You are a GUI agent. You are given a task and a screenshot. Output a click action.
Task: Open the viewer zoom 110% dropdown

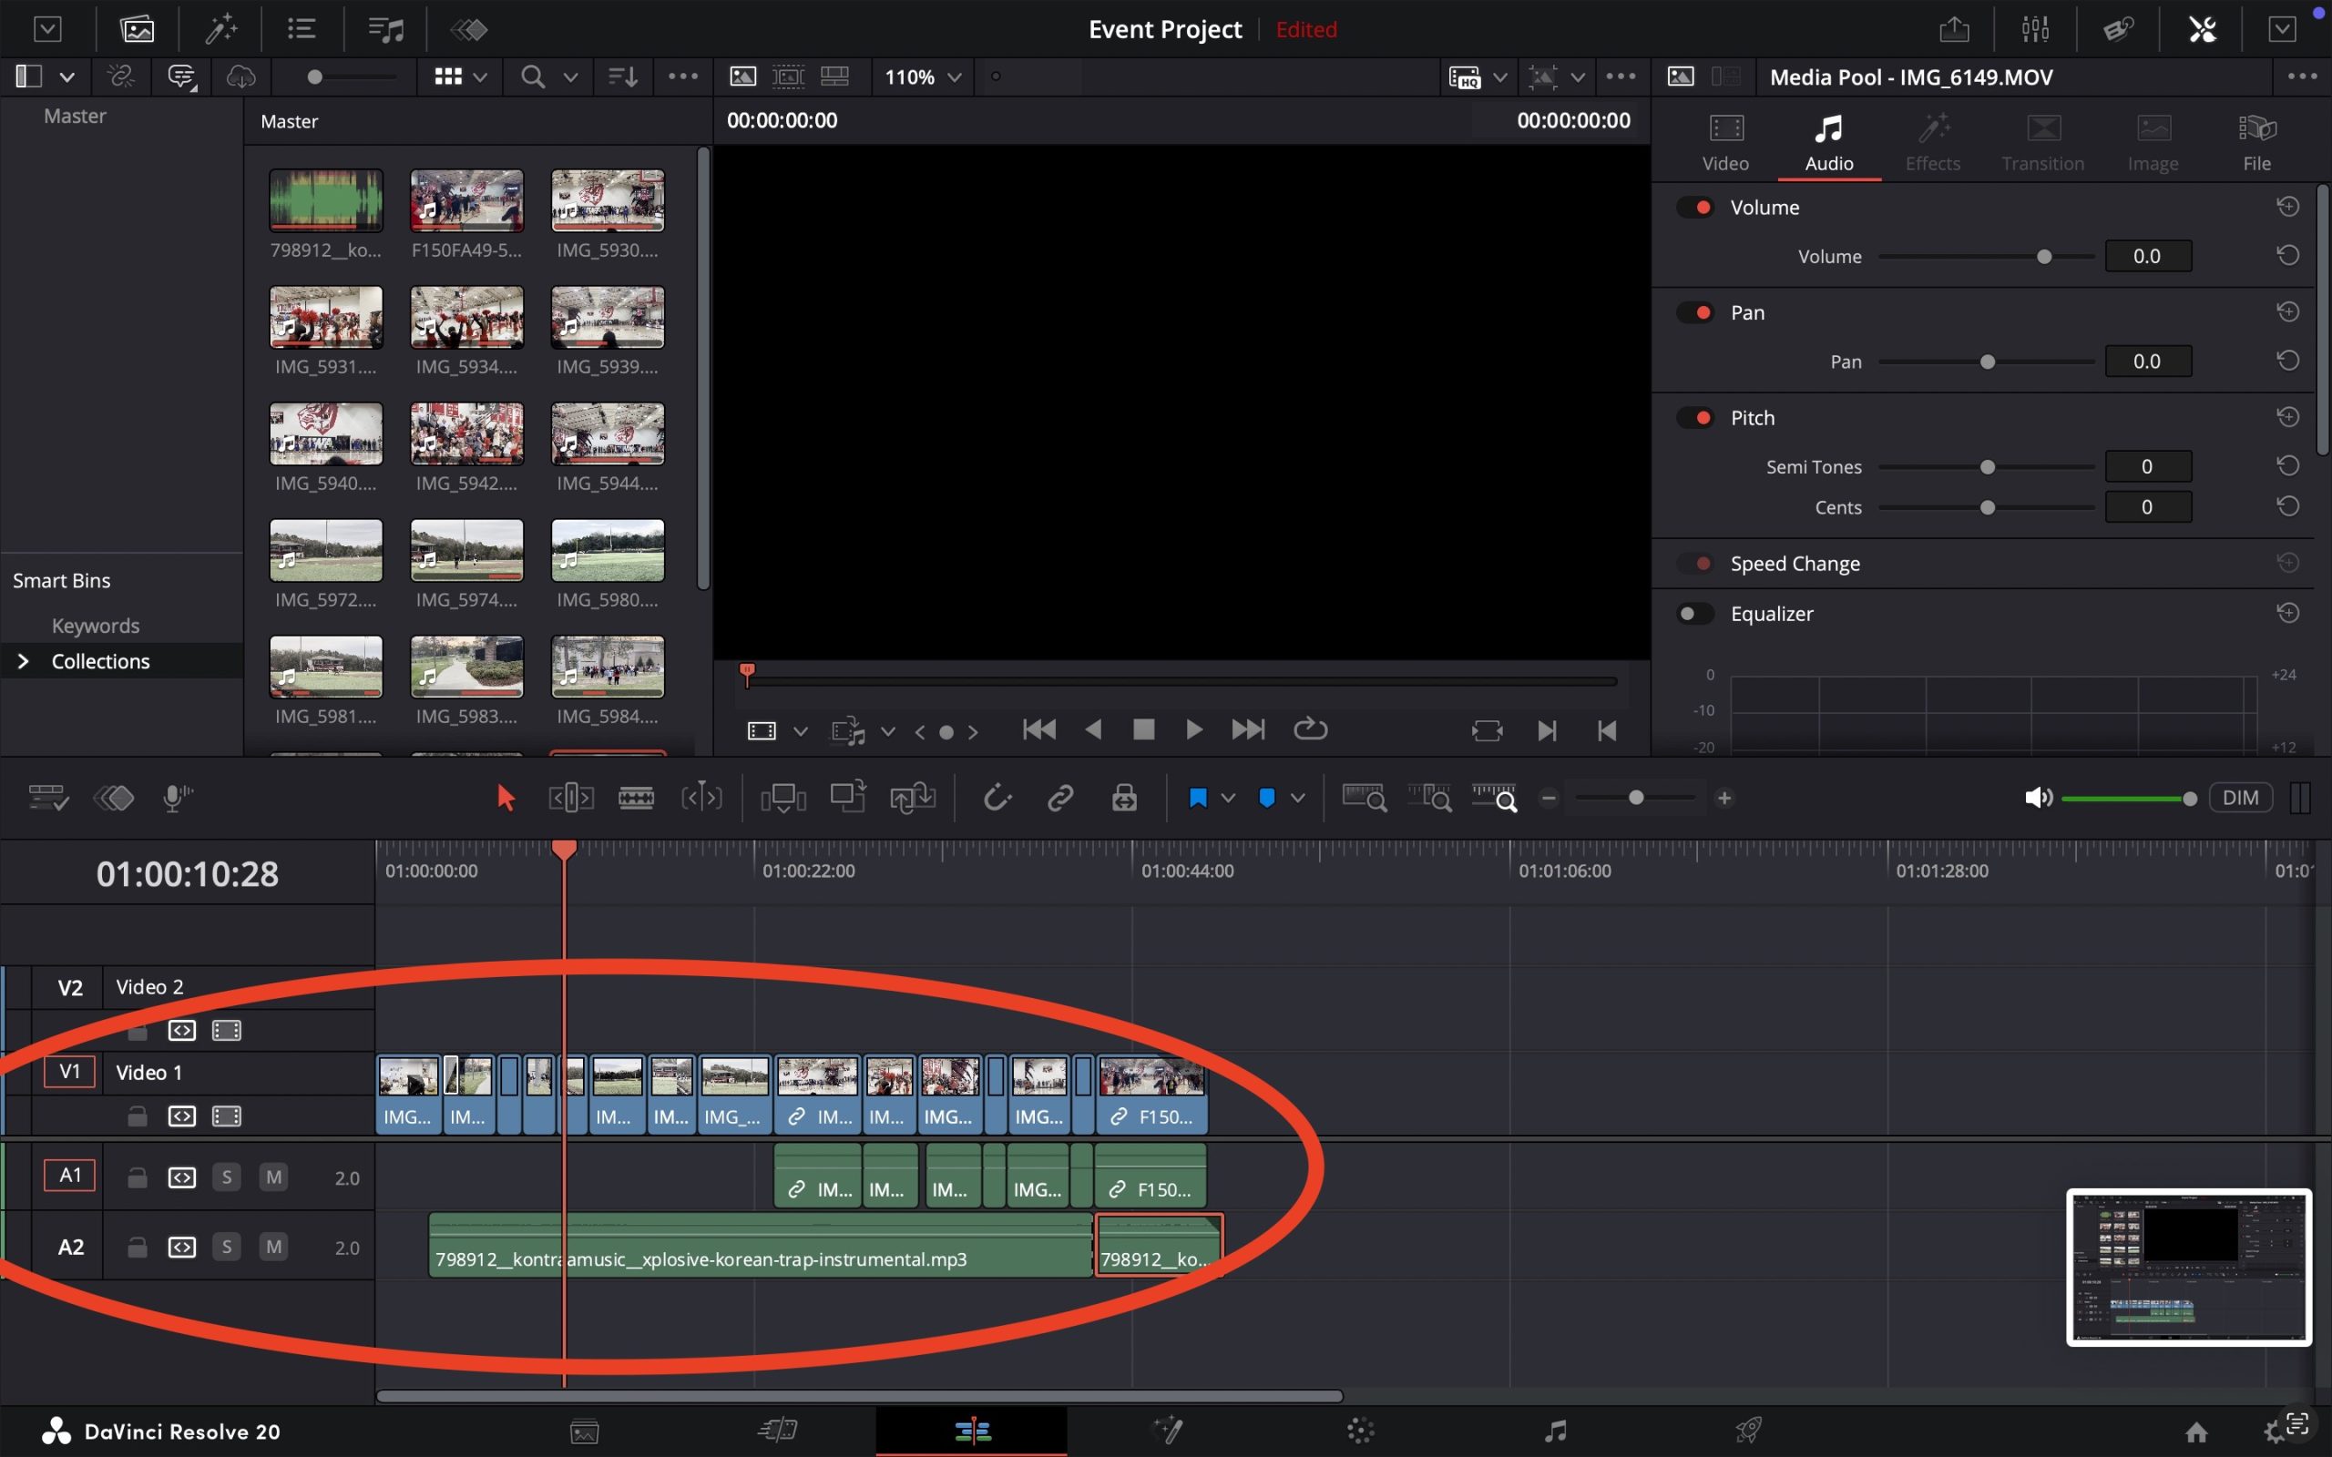[922, 77]
